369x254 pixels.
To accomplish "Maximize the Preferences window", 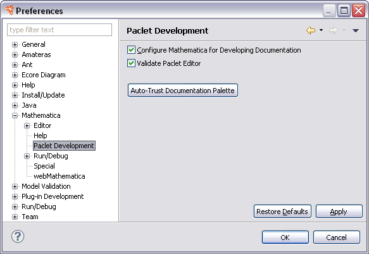I will (344, 11).
